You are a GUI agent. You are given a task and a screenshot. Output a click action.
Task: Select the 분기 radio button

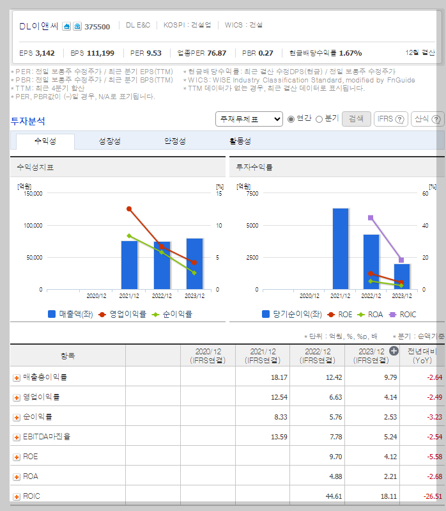click(319, 120)
